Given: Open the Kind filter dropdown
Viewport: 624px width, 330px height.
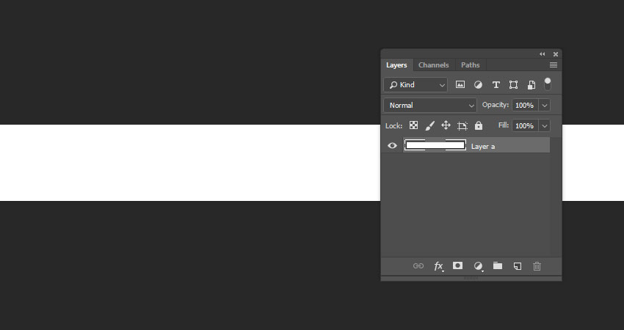Looking at the screenshot, I should (416, 85).
